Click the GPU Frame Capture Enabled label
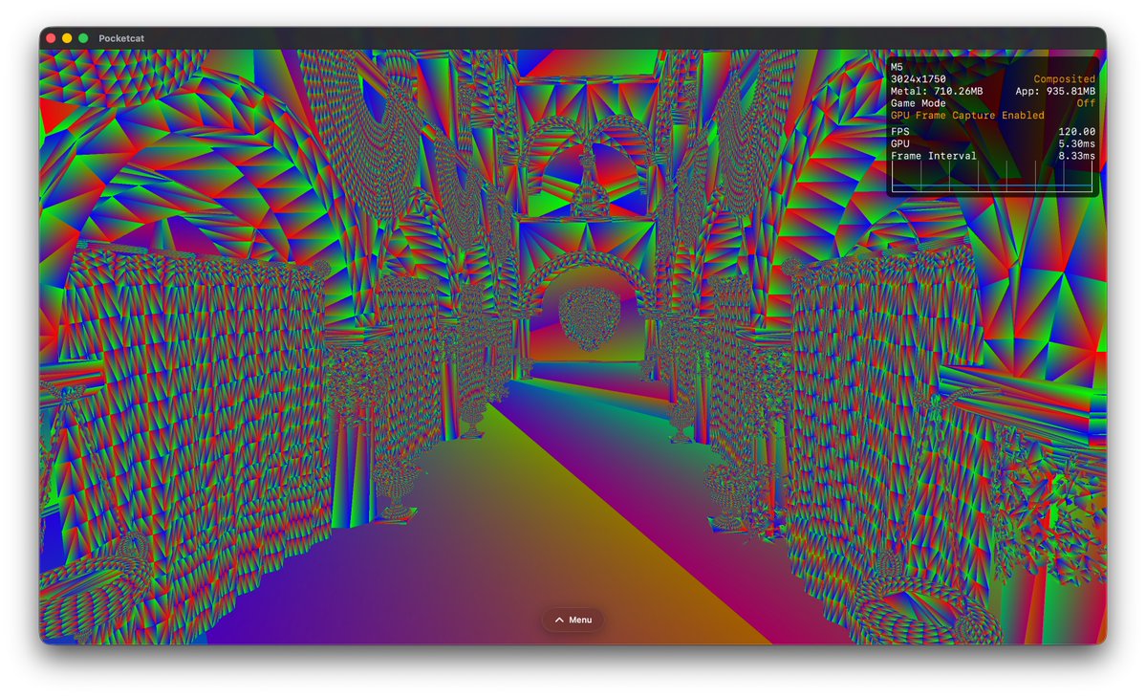The height and width of the screenshot is (697, 1146). click(967, 116)
